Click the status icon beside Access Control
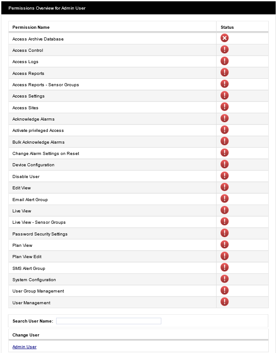 (x=224, y=50)
